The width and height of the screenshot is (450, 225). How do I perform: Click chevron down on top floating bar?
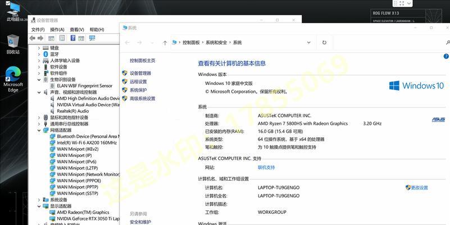click(409, 3)
